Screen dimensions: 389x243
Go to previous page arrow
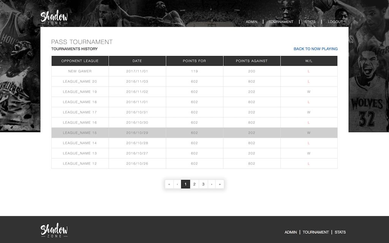click(x=177, y=184)
